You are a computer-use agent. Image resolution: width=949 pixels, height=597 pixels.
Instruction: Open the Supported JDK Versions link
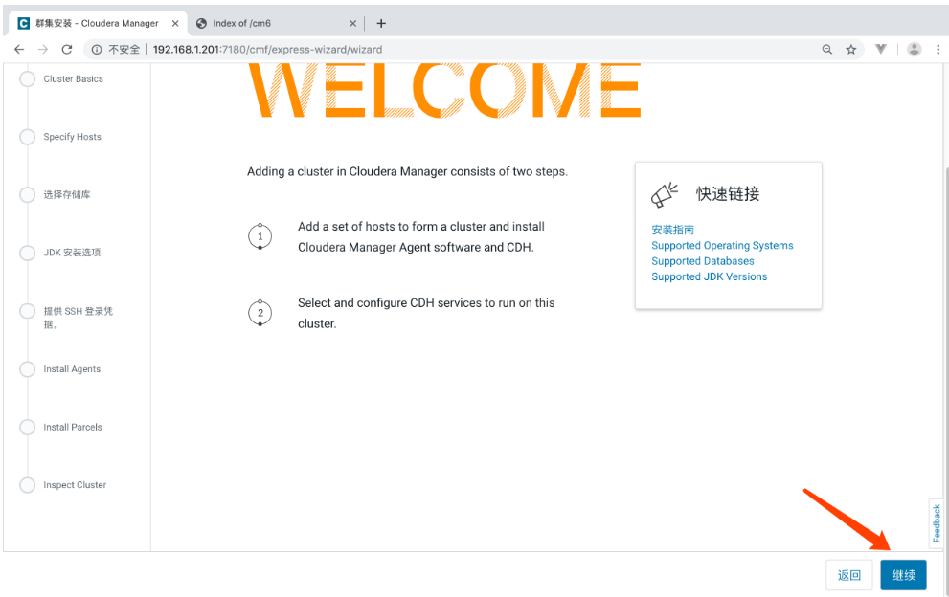pyautogui.click(x=710, y=277)
